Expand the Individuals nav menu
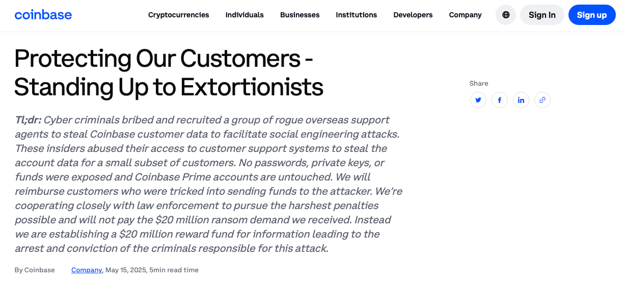The width and height of the screenshot is (625, 284). (x=244, y=15)
